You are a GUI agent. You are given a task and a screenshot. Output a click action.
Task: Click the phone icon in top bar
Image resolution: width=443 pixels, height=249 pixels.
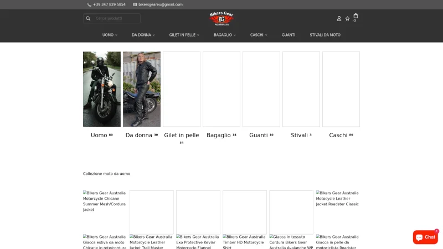(89, 4)
